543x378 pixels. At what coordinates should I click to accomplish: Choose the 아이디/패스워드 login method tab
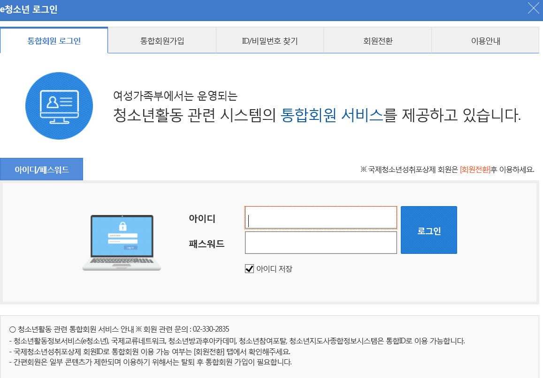pos(42,169)
